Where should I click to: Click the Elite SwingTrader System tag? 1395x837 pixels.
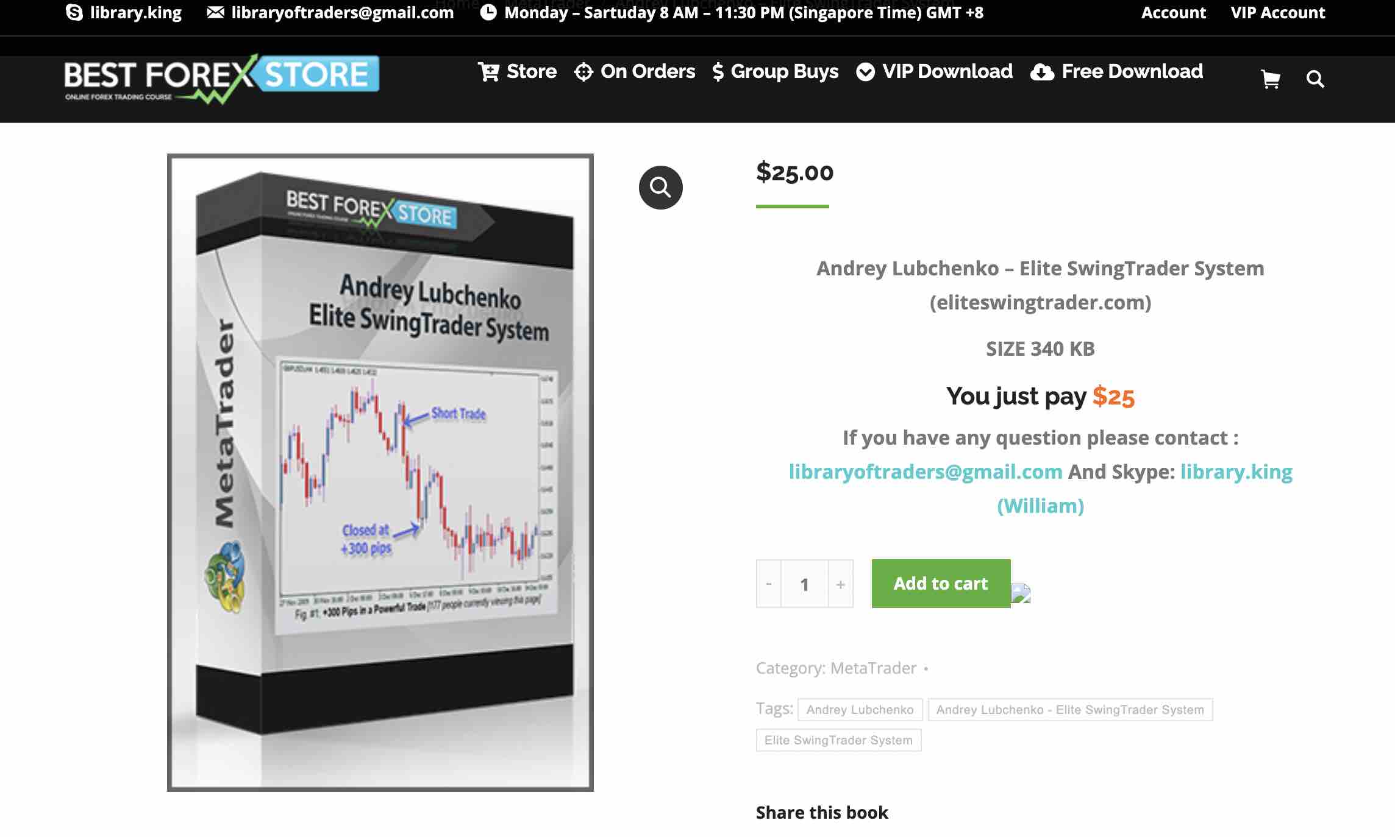coord(838,740)
